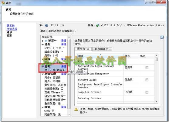Click the destination icon beside the \\172.19.1.74\Lib path
The image size is (169, 122).
(x=98, y=25)
